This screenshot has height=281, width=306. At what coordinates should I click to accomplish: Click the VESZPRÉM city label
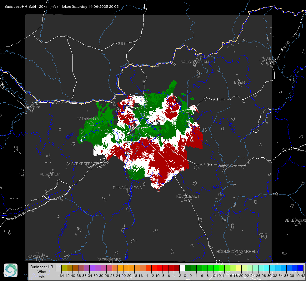click(50, 174)
